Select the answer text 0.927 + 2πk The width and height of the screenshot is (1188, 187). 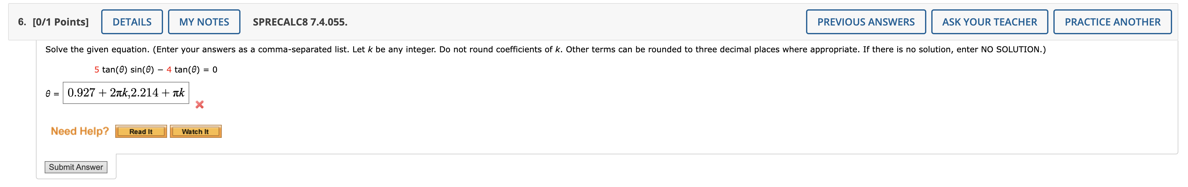tap(97, 92)
